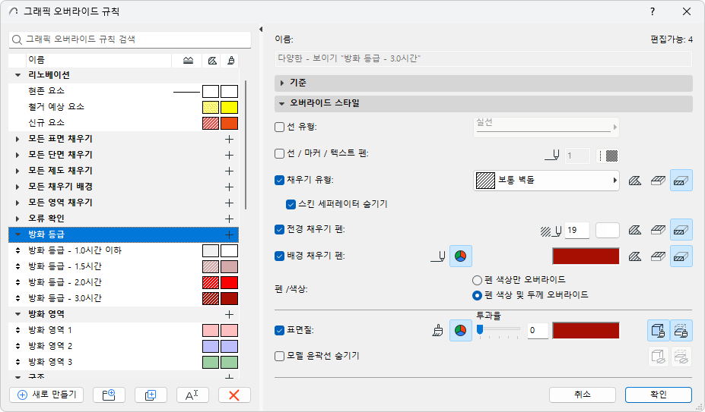
Task: Expand the 모든 제도 채우기 group
Action: pos(17,171)
